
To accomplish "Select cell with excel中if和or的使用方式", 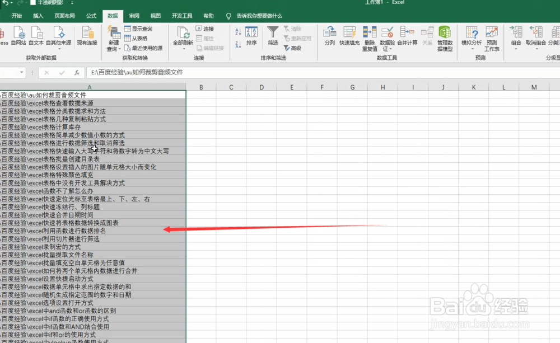I will (92, 335).
